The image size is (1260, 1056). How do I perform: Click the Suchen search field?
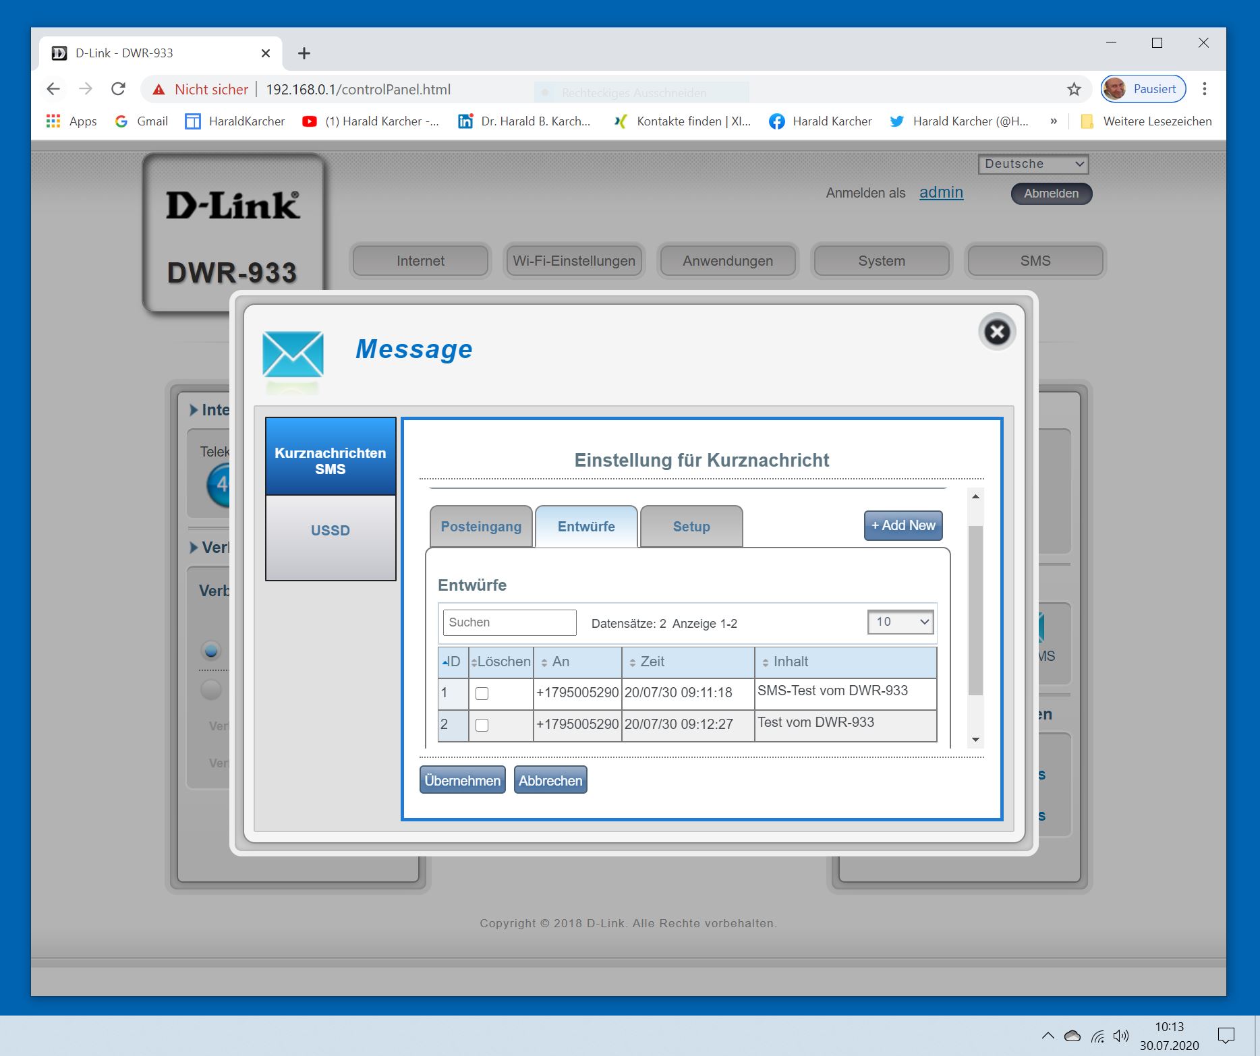[509, 622]
